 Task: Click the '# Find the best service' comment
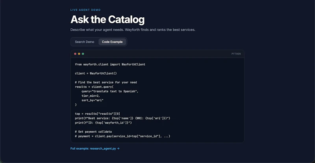(x=106, y=82)
